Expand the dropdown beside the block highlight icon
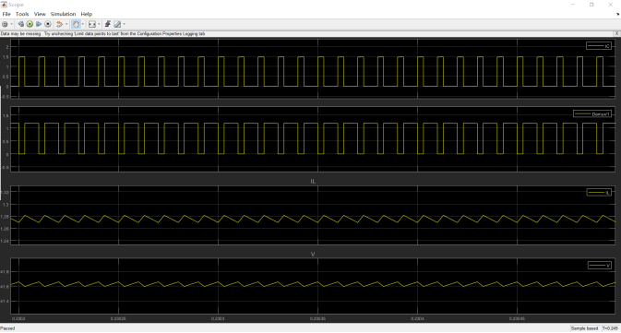621x333 pixels. (66, 24)
